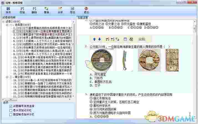Click the knife-shaped coin image
The image size is (198, 124).
tap(125, 60)
